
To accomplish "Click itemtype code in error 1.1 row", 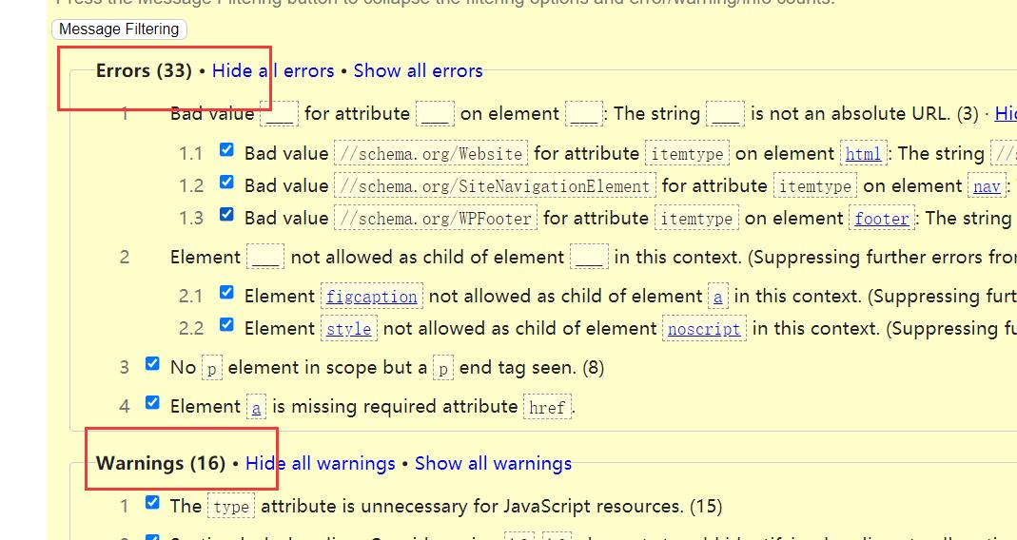I will tap(688, 154).
